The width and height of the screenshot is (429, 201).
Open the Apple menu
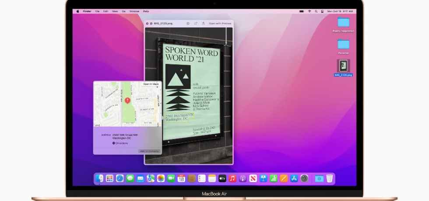click(x=78, y=11)
